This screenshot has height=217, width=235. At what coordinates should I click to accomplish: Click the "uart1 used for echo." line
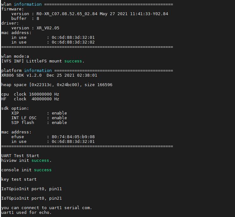coord(26,213)
